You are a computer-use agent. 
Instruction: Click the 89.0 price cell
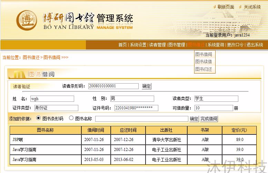tap(239, 140)
